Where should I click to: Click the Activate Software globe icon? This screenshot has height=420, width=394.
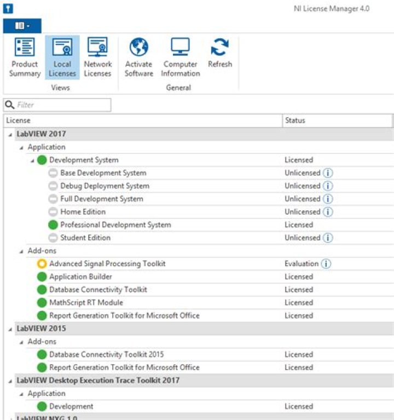click(138, 47)
